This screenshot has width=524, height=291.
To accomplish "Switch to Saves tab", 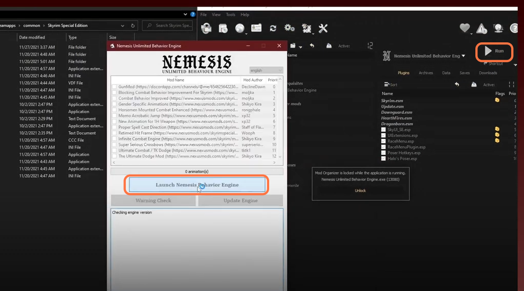I will (465, 73).
